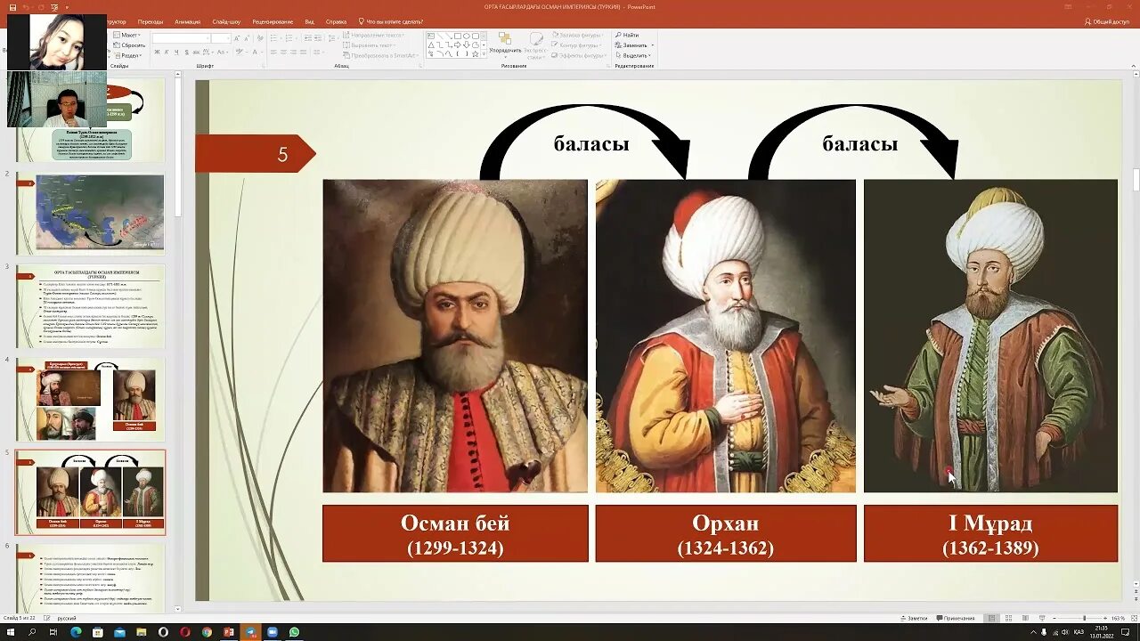The height and width of the screenshot is (641, 1140).
Task: Open the Shape Outline (Контур фигуры) dropdown
Action: [x=576, y=45]
